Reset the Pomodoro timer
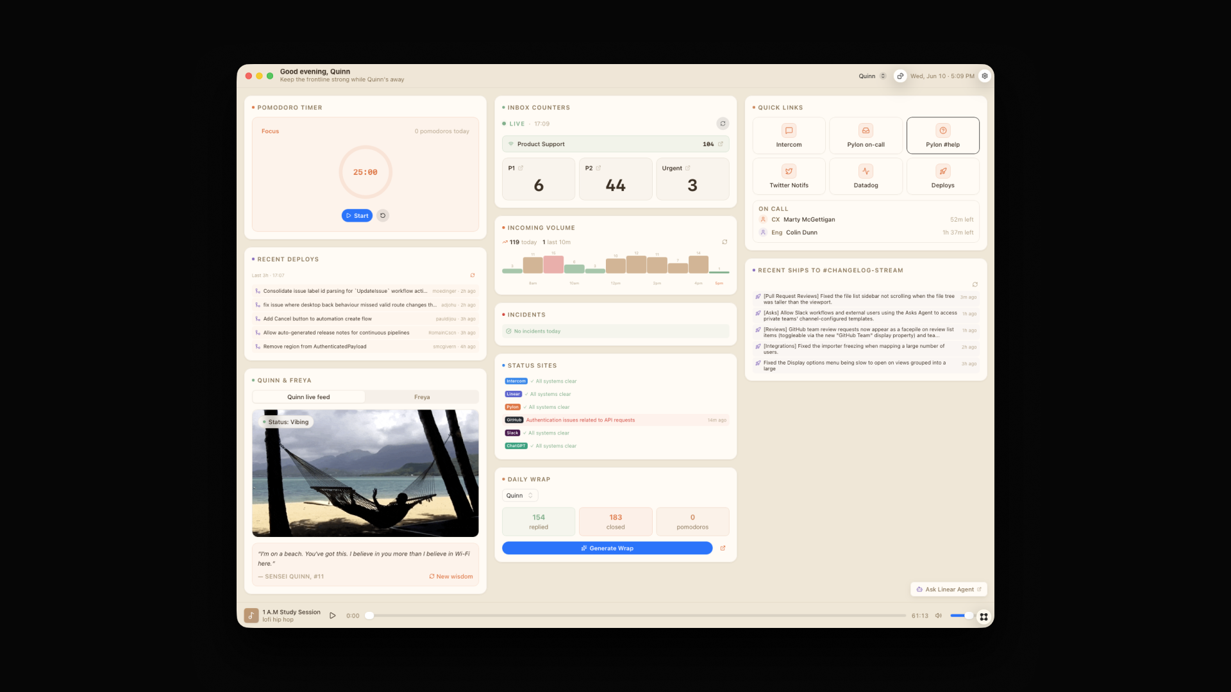 point(383,216)
